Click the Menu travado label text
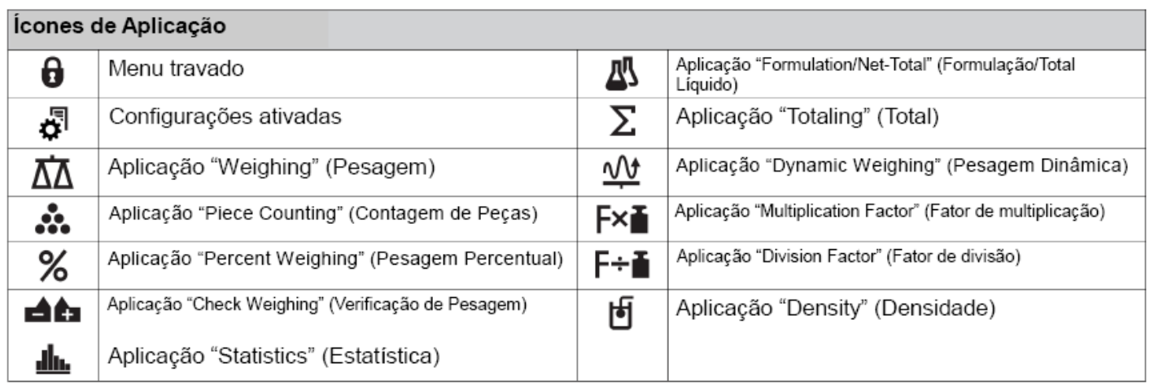1154x390 pixels. (x=176, y=69)
